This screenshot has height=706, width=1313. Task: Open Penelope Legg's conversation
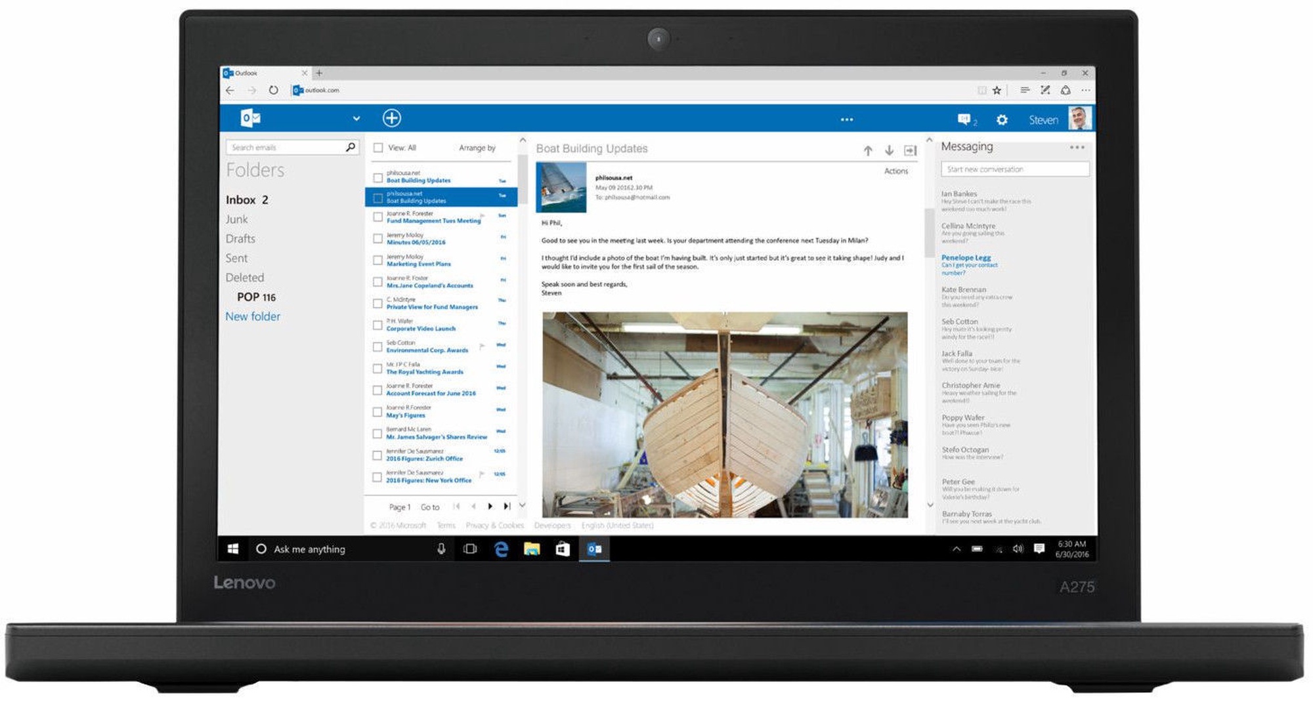point(966,258)
